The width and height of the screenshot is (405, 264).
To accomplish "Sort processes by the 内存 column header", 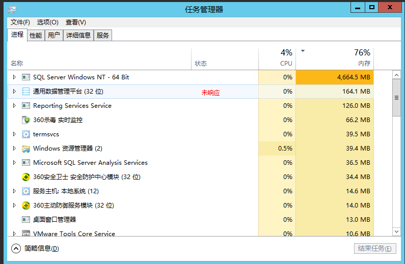I will [x=335, y=59].
